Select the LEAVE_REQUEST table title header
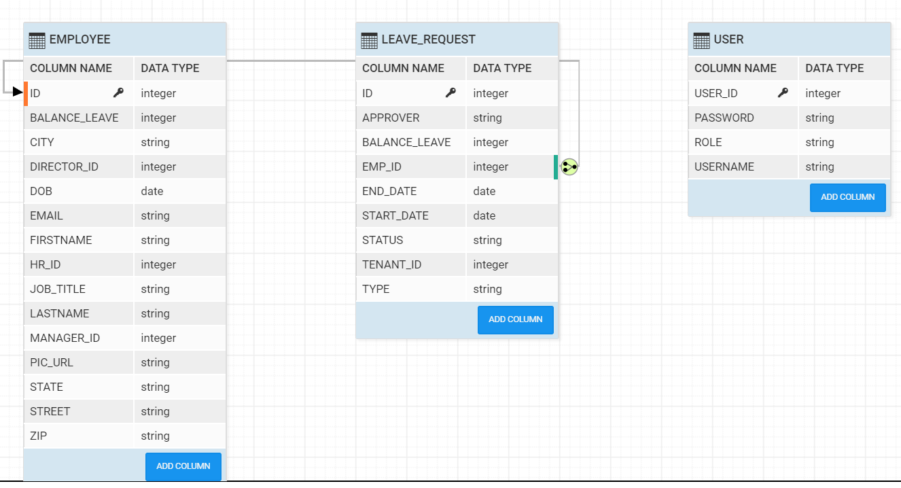This screenshot has width=901, height=488. pyautogui.click(x=428, y=39)
